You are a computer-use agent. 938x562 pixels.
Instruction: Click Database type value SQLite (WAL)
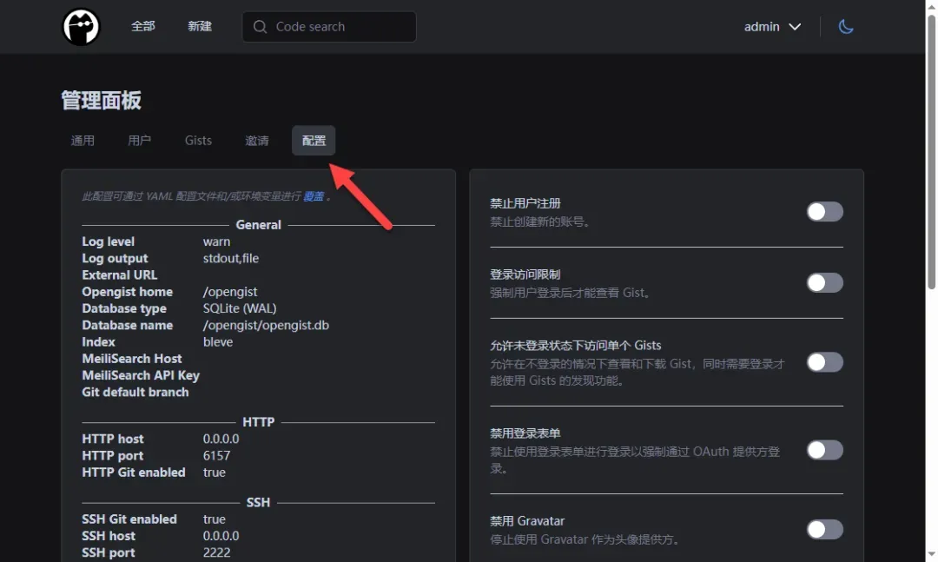coord(240,309)
